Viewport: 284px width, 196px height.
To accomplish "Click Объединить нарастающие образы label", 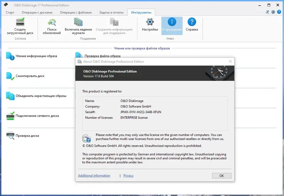I will pos(41,96).
